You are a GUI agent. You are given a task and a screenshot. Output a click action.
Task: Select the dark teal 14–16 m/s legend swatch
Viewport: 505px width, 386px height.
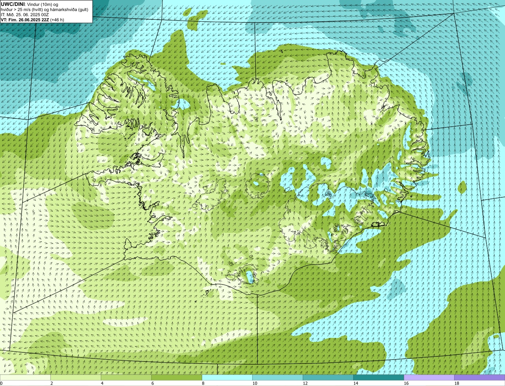[379, 378]
